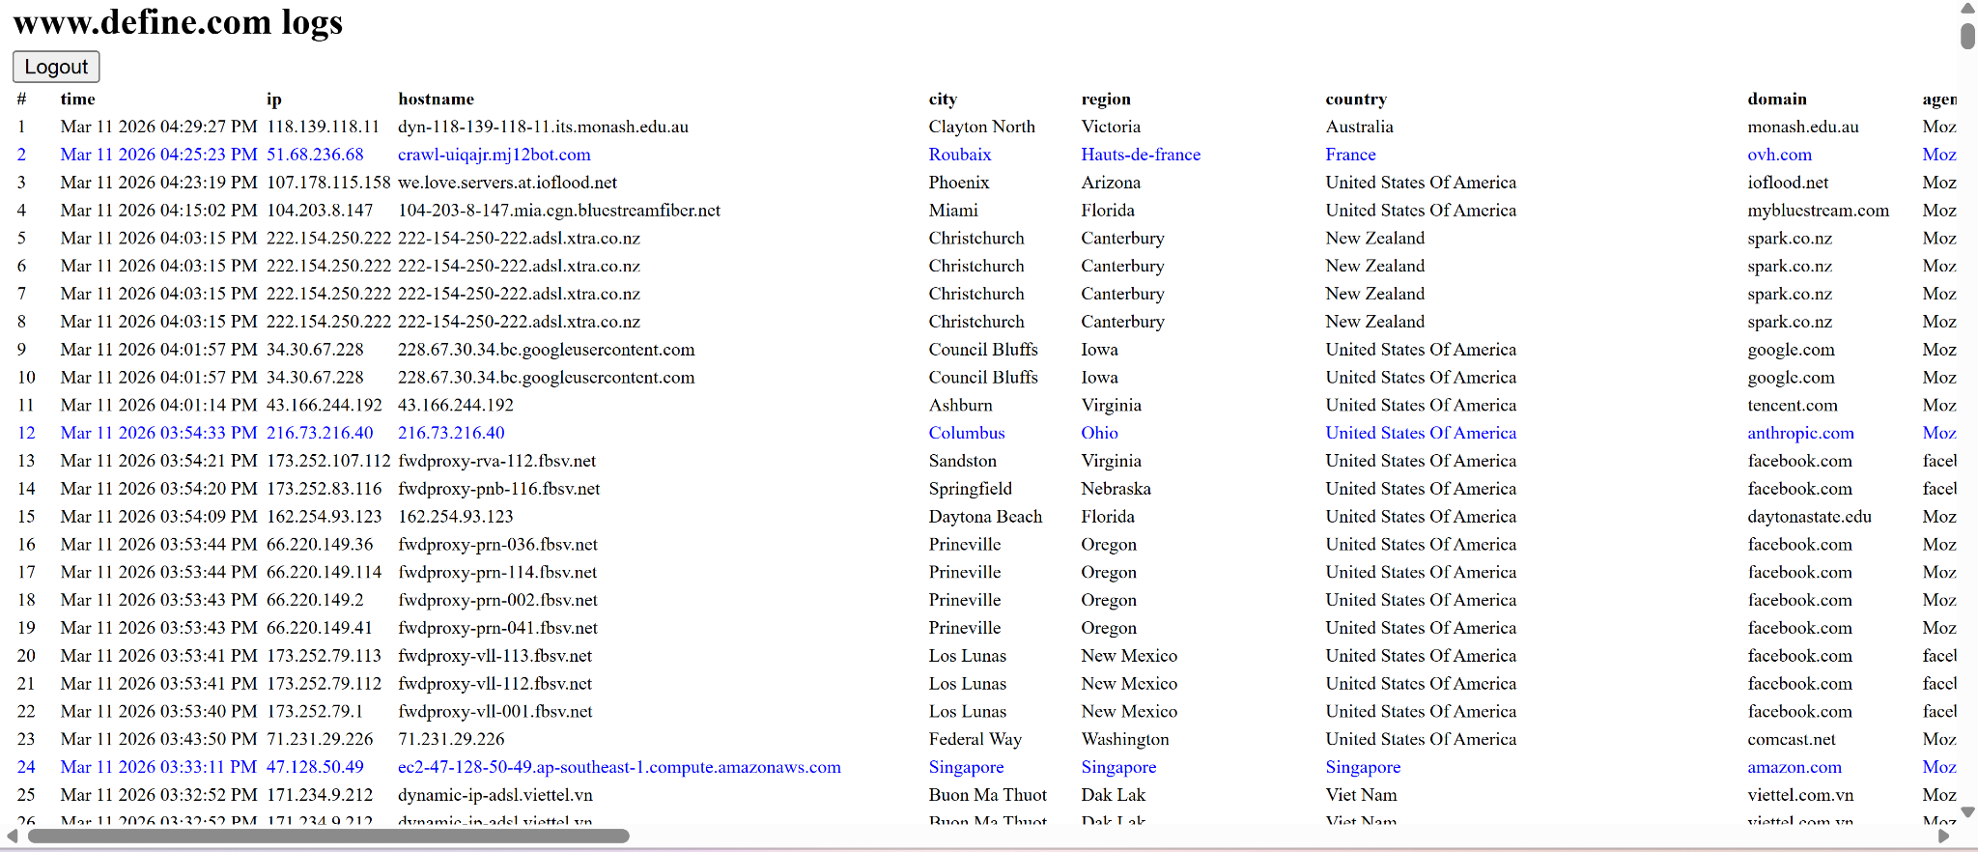Select the "mybluestream.com" domain cell
Image resolution: width=1978 pixels, height=852 pixels.
point(1819,211)
